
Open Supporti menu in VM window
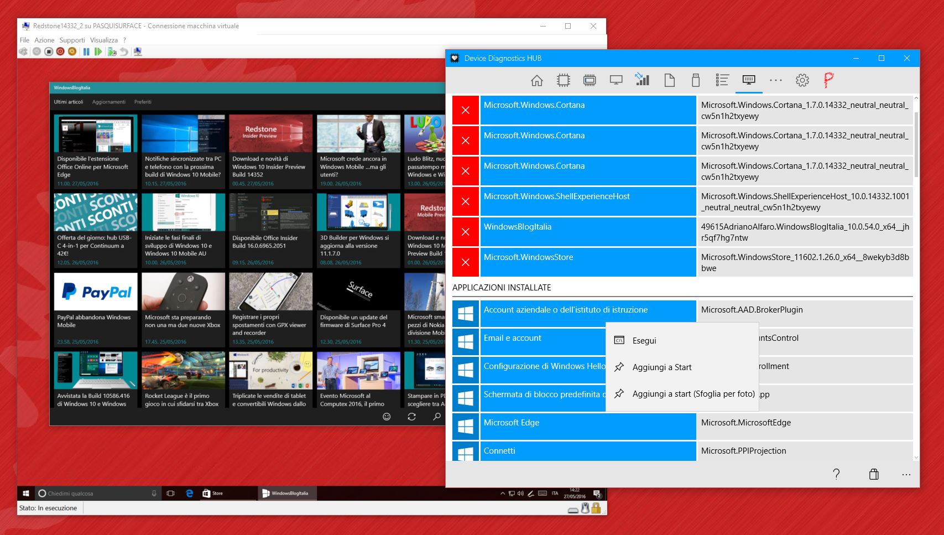coord(72,40)
